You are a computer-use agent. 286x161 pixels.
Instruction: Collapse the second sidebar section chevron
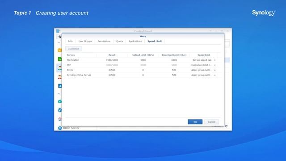[59, 94]
